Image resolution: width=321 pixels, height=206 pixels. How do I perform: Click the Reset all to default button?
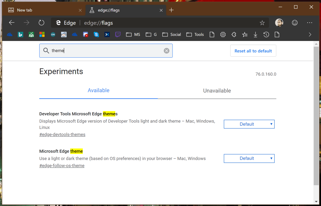(x=253, y=51)
